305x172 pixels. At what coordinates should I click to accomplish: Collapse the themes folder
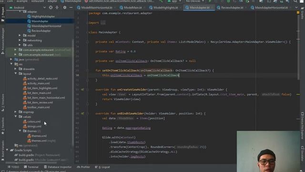(20, 131)
